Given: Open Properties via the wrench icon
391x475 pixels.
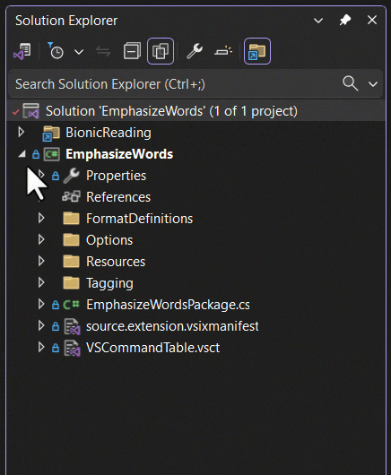Looking at the screenshot, I should [x=195, y=51].
